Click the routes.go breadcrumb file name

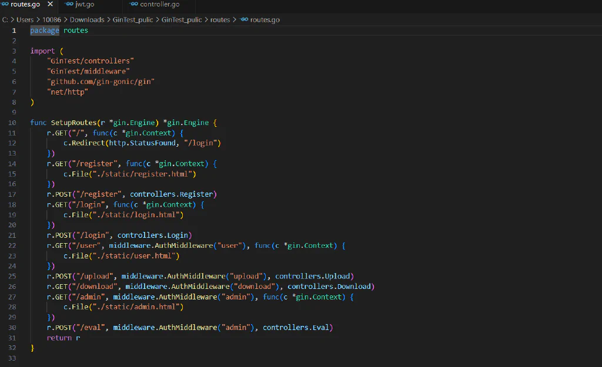click(265, 19)
